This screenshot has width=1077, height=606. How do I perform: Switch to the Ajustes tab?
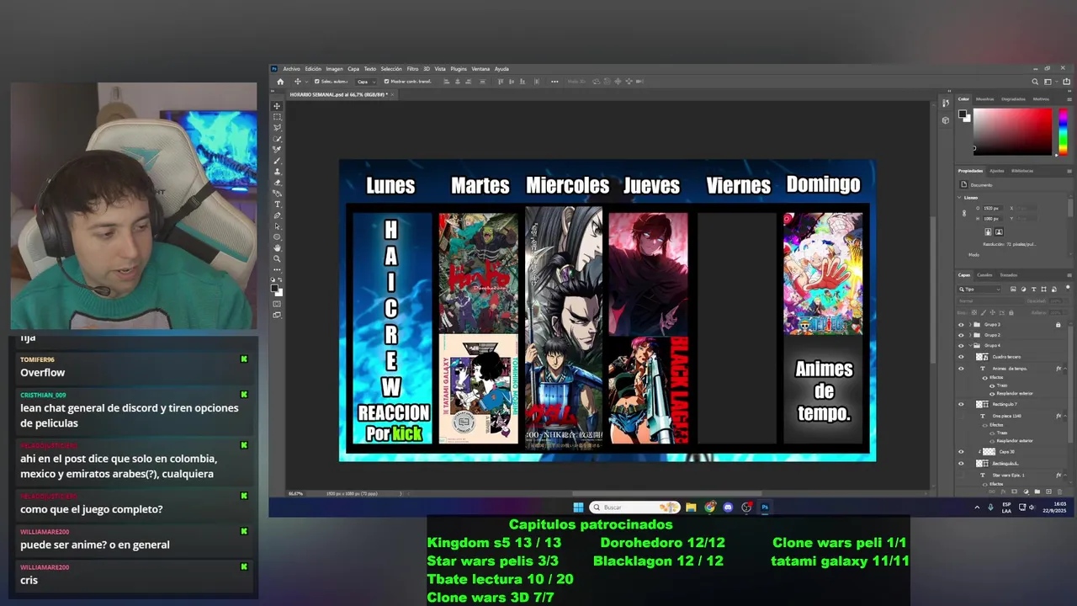coord(997,171)
